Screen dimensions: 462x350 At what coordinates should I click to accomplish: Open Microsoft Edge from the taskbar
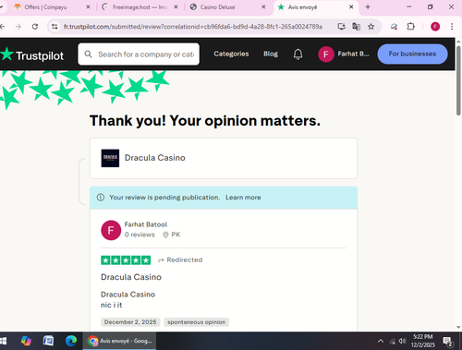pos(71,341)
